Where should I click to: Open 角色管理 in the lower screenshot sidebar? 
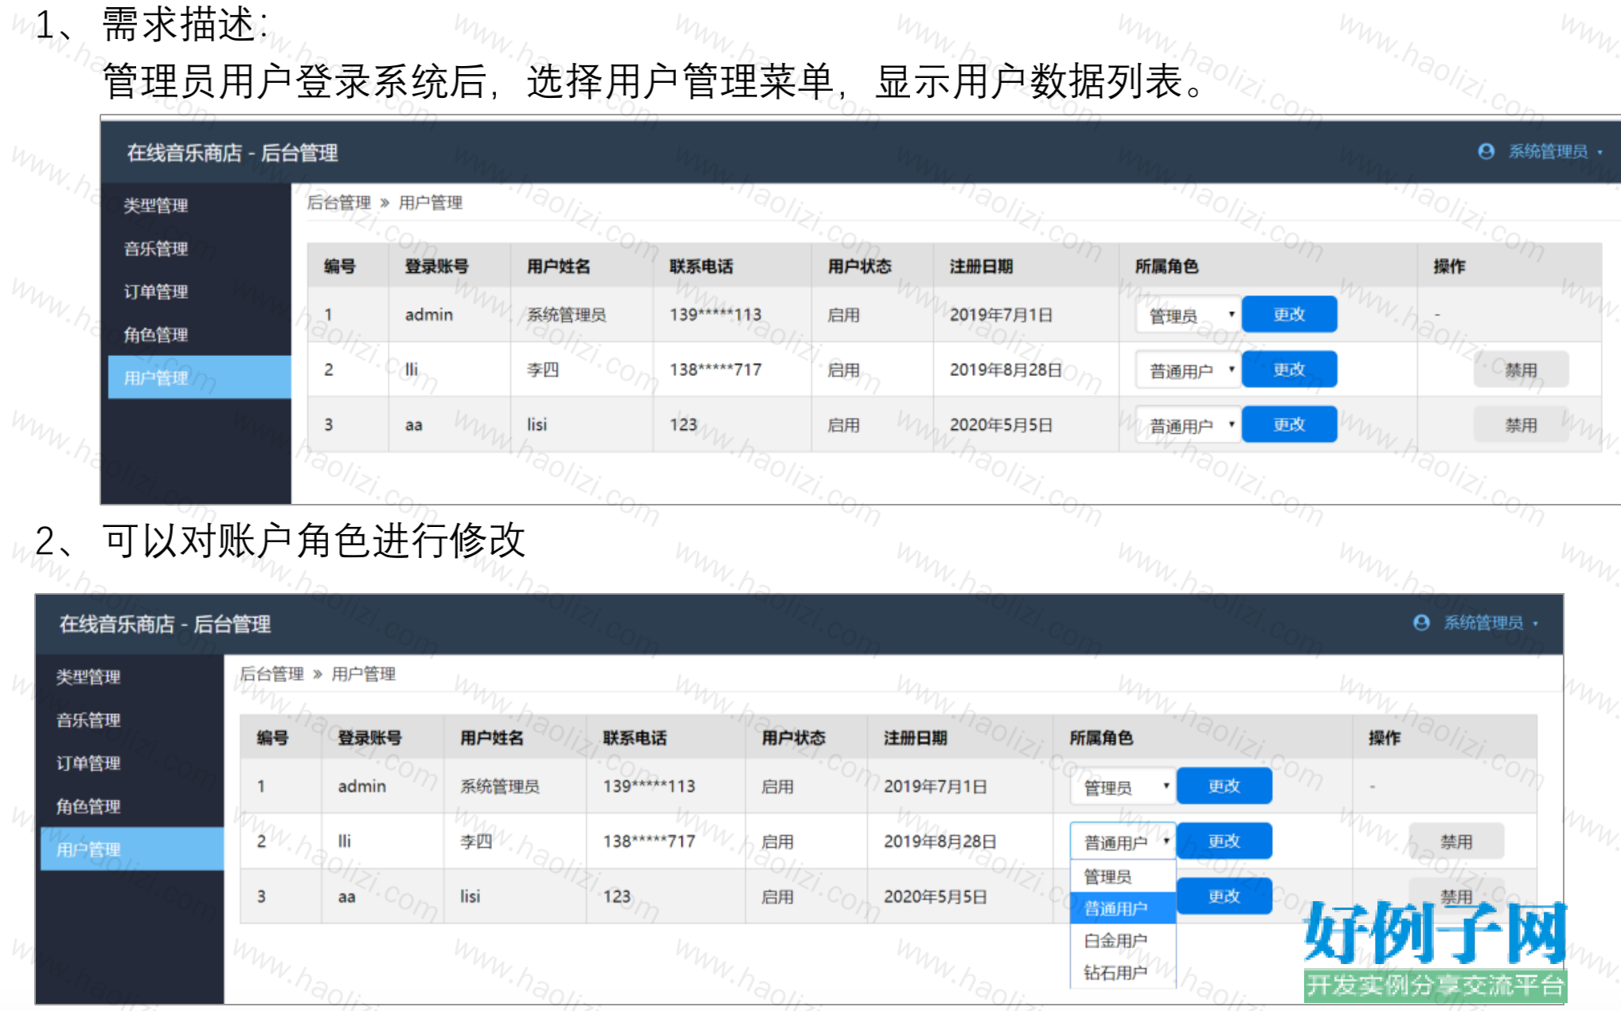point(88,806)
